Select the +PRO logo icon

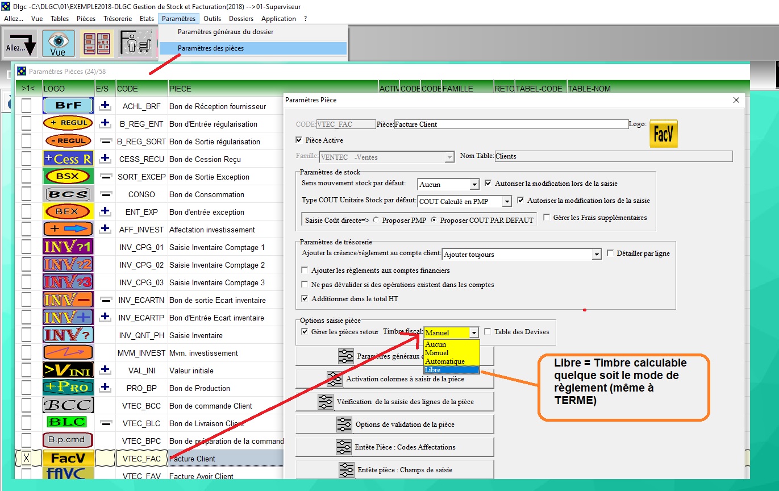tap(68, 388)
